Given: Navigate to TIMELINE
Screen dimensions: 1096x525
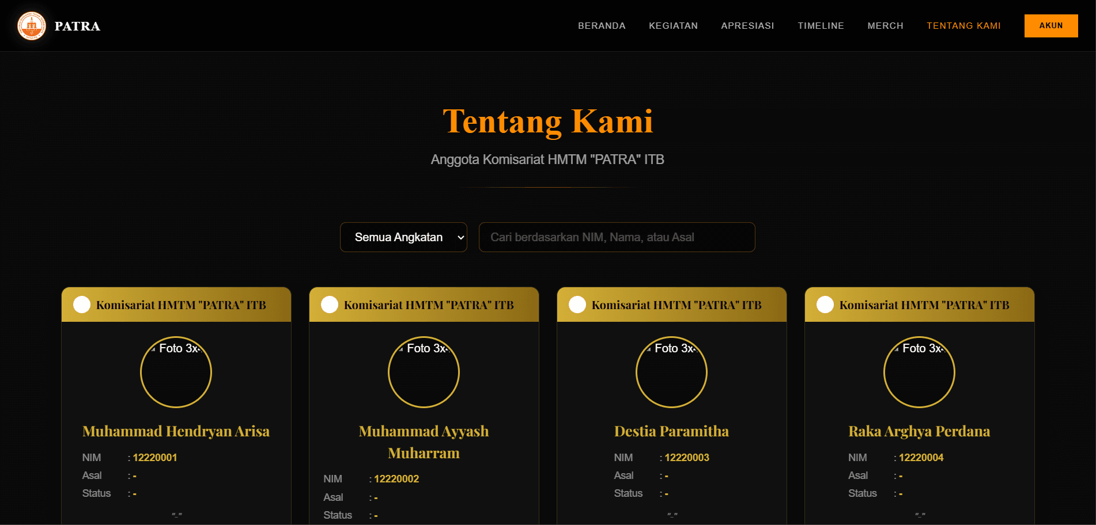Looking at the screenshot, I should click(821, 26).
